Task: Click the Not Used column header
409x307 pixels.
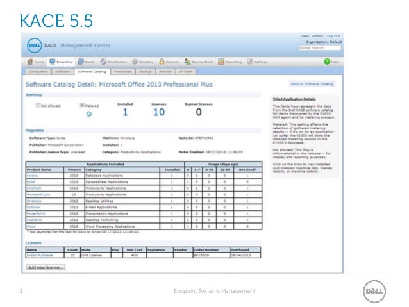Action: coord(247,170)
